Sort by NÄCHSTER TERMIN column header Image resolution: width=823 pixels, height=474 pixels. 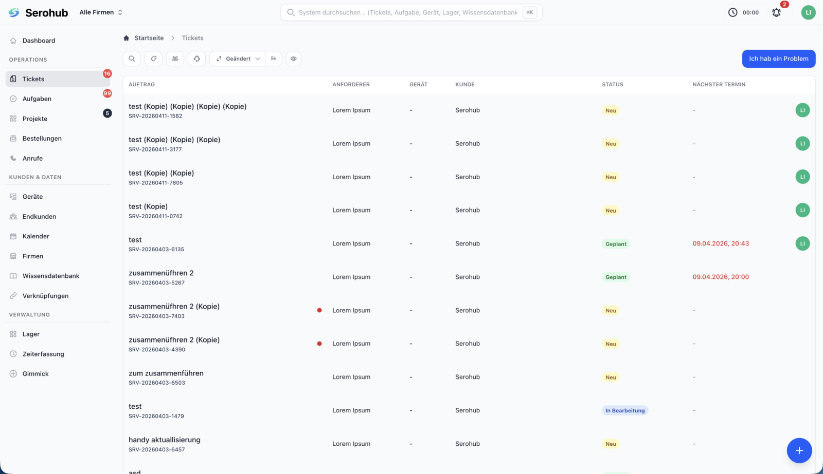[719, 84]
